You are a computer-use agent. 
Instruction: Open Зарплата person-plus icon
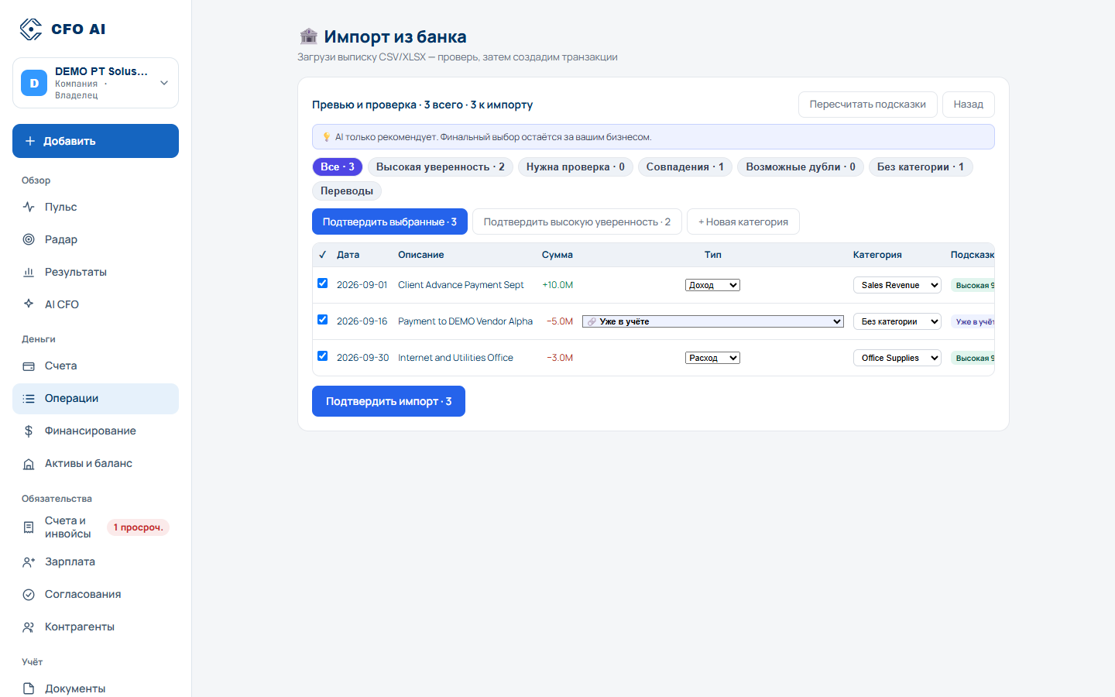[29, 561]
